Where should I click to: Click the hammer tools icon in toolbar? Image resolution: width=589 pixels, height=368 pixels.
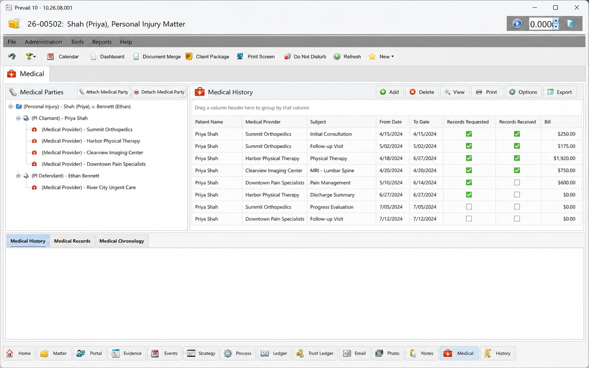coord(29,56)
